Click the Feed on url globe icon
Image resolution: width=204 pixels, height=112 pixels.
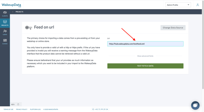28,28
